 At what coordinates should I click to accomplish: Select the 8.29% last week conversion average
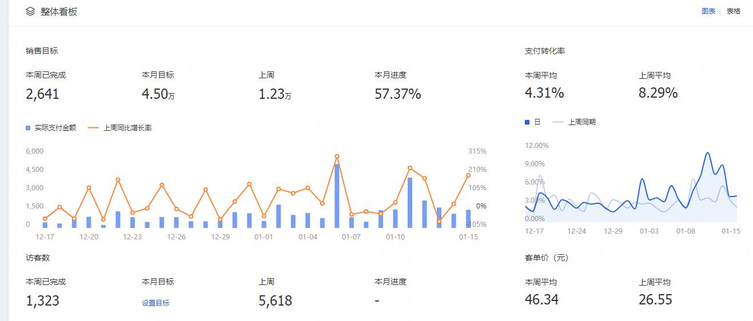coord(658,93)
